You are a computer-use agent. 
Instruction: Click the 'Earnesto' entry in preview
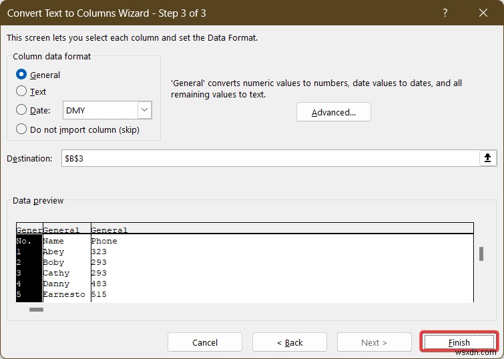[64, 294]
